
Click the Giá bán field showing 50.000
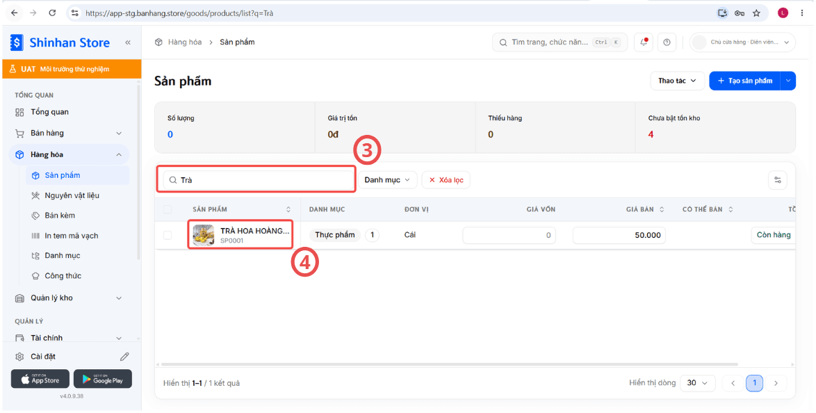coord(619,236)
